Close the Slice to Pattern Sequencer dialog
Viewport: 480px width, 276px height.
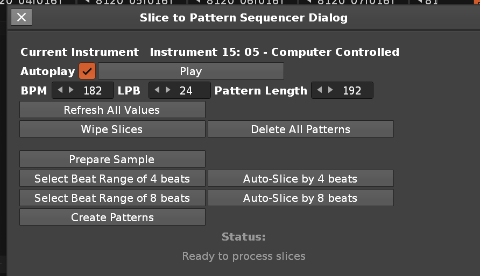click(22, 17)
